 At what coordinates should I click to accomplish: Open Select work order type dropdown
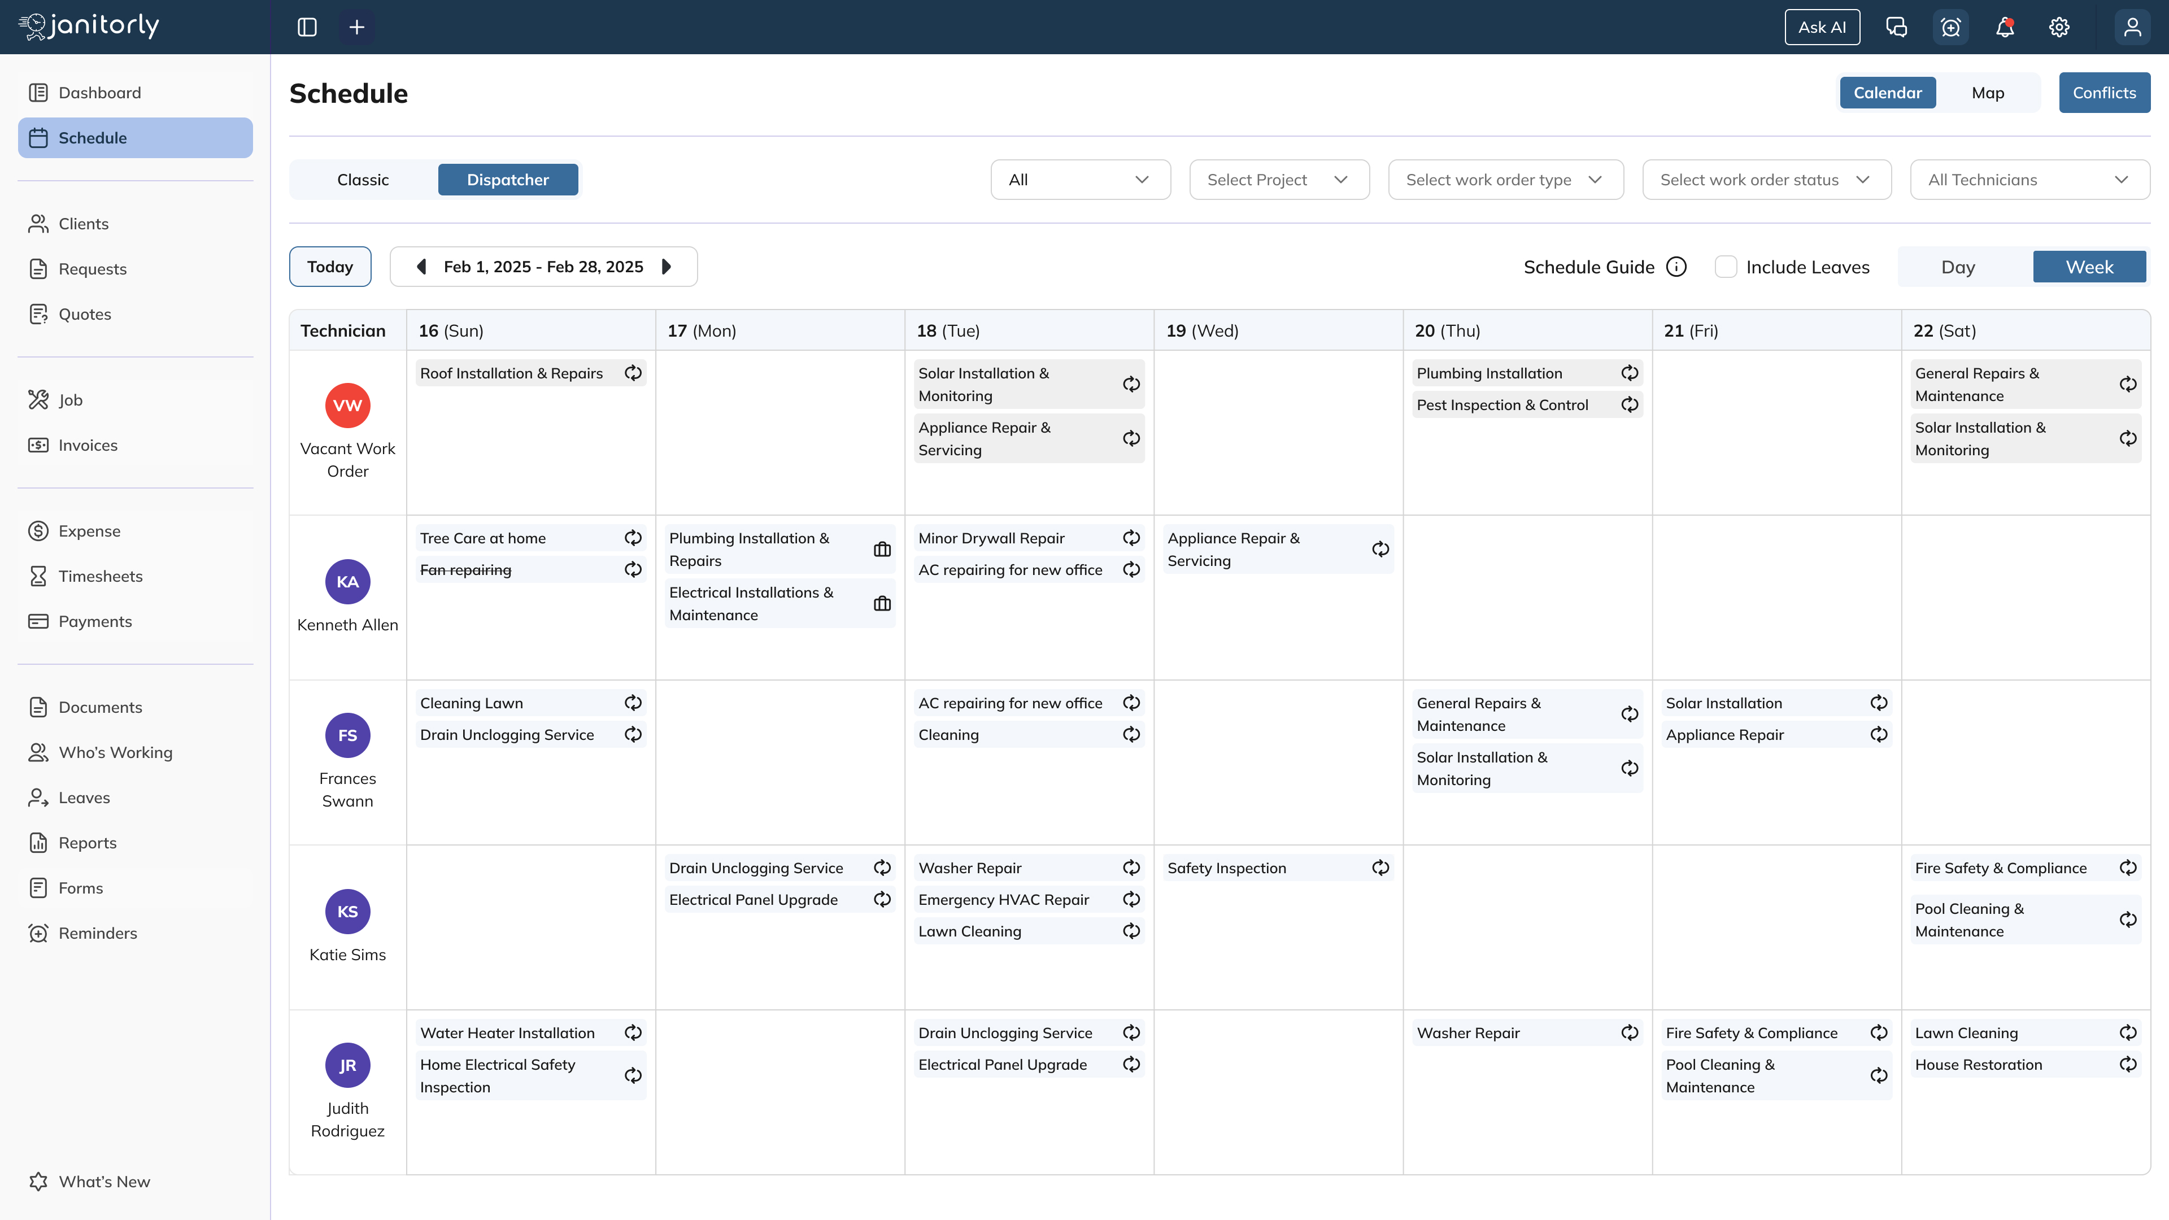pyautogui.click(x=1505, y=180)
